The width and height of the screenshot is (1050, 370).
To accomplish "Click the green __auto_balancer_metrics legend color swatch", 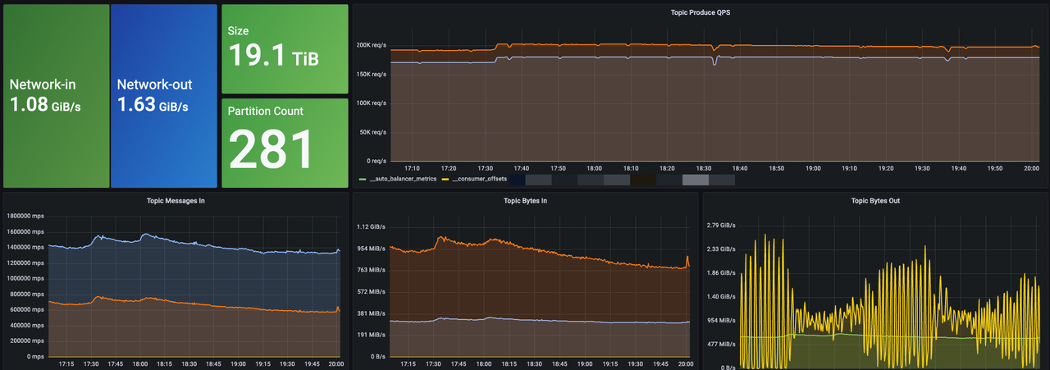I will [363, 179].
